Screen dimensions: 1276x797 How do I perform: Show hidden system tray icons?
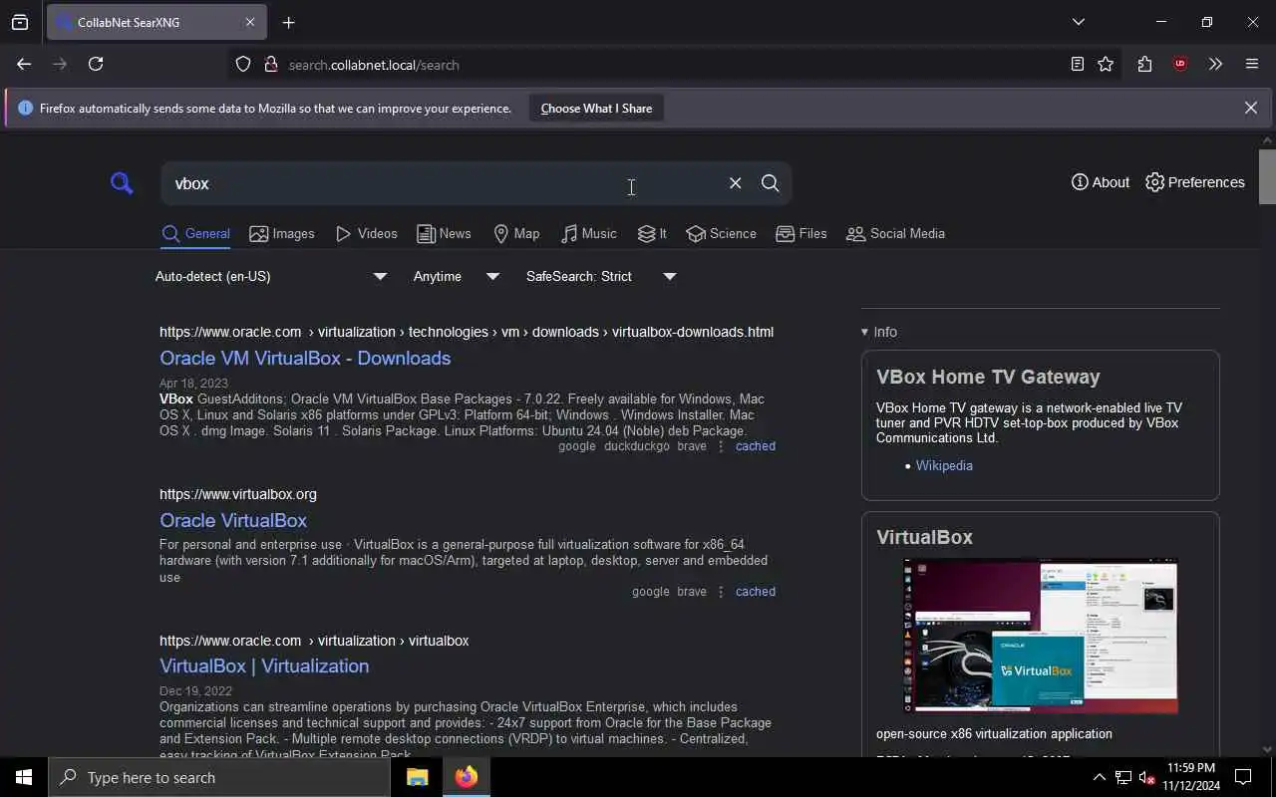click(1099, 777)
